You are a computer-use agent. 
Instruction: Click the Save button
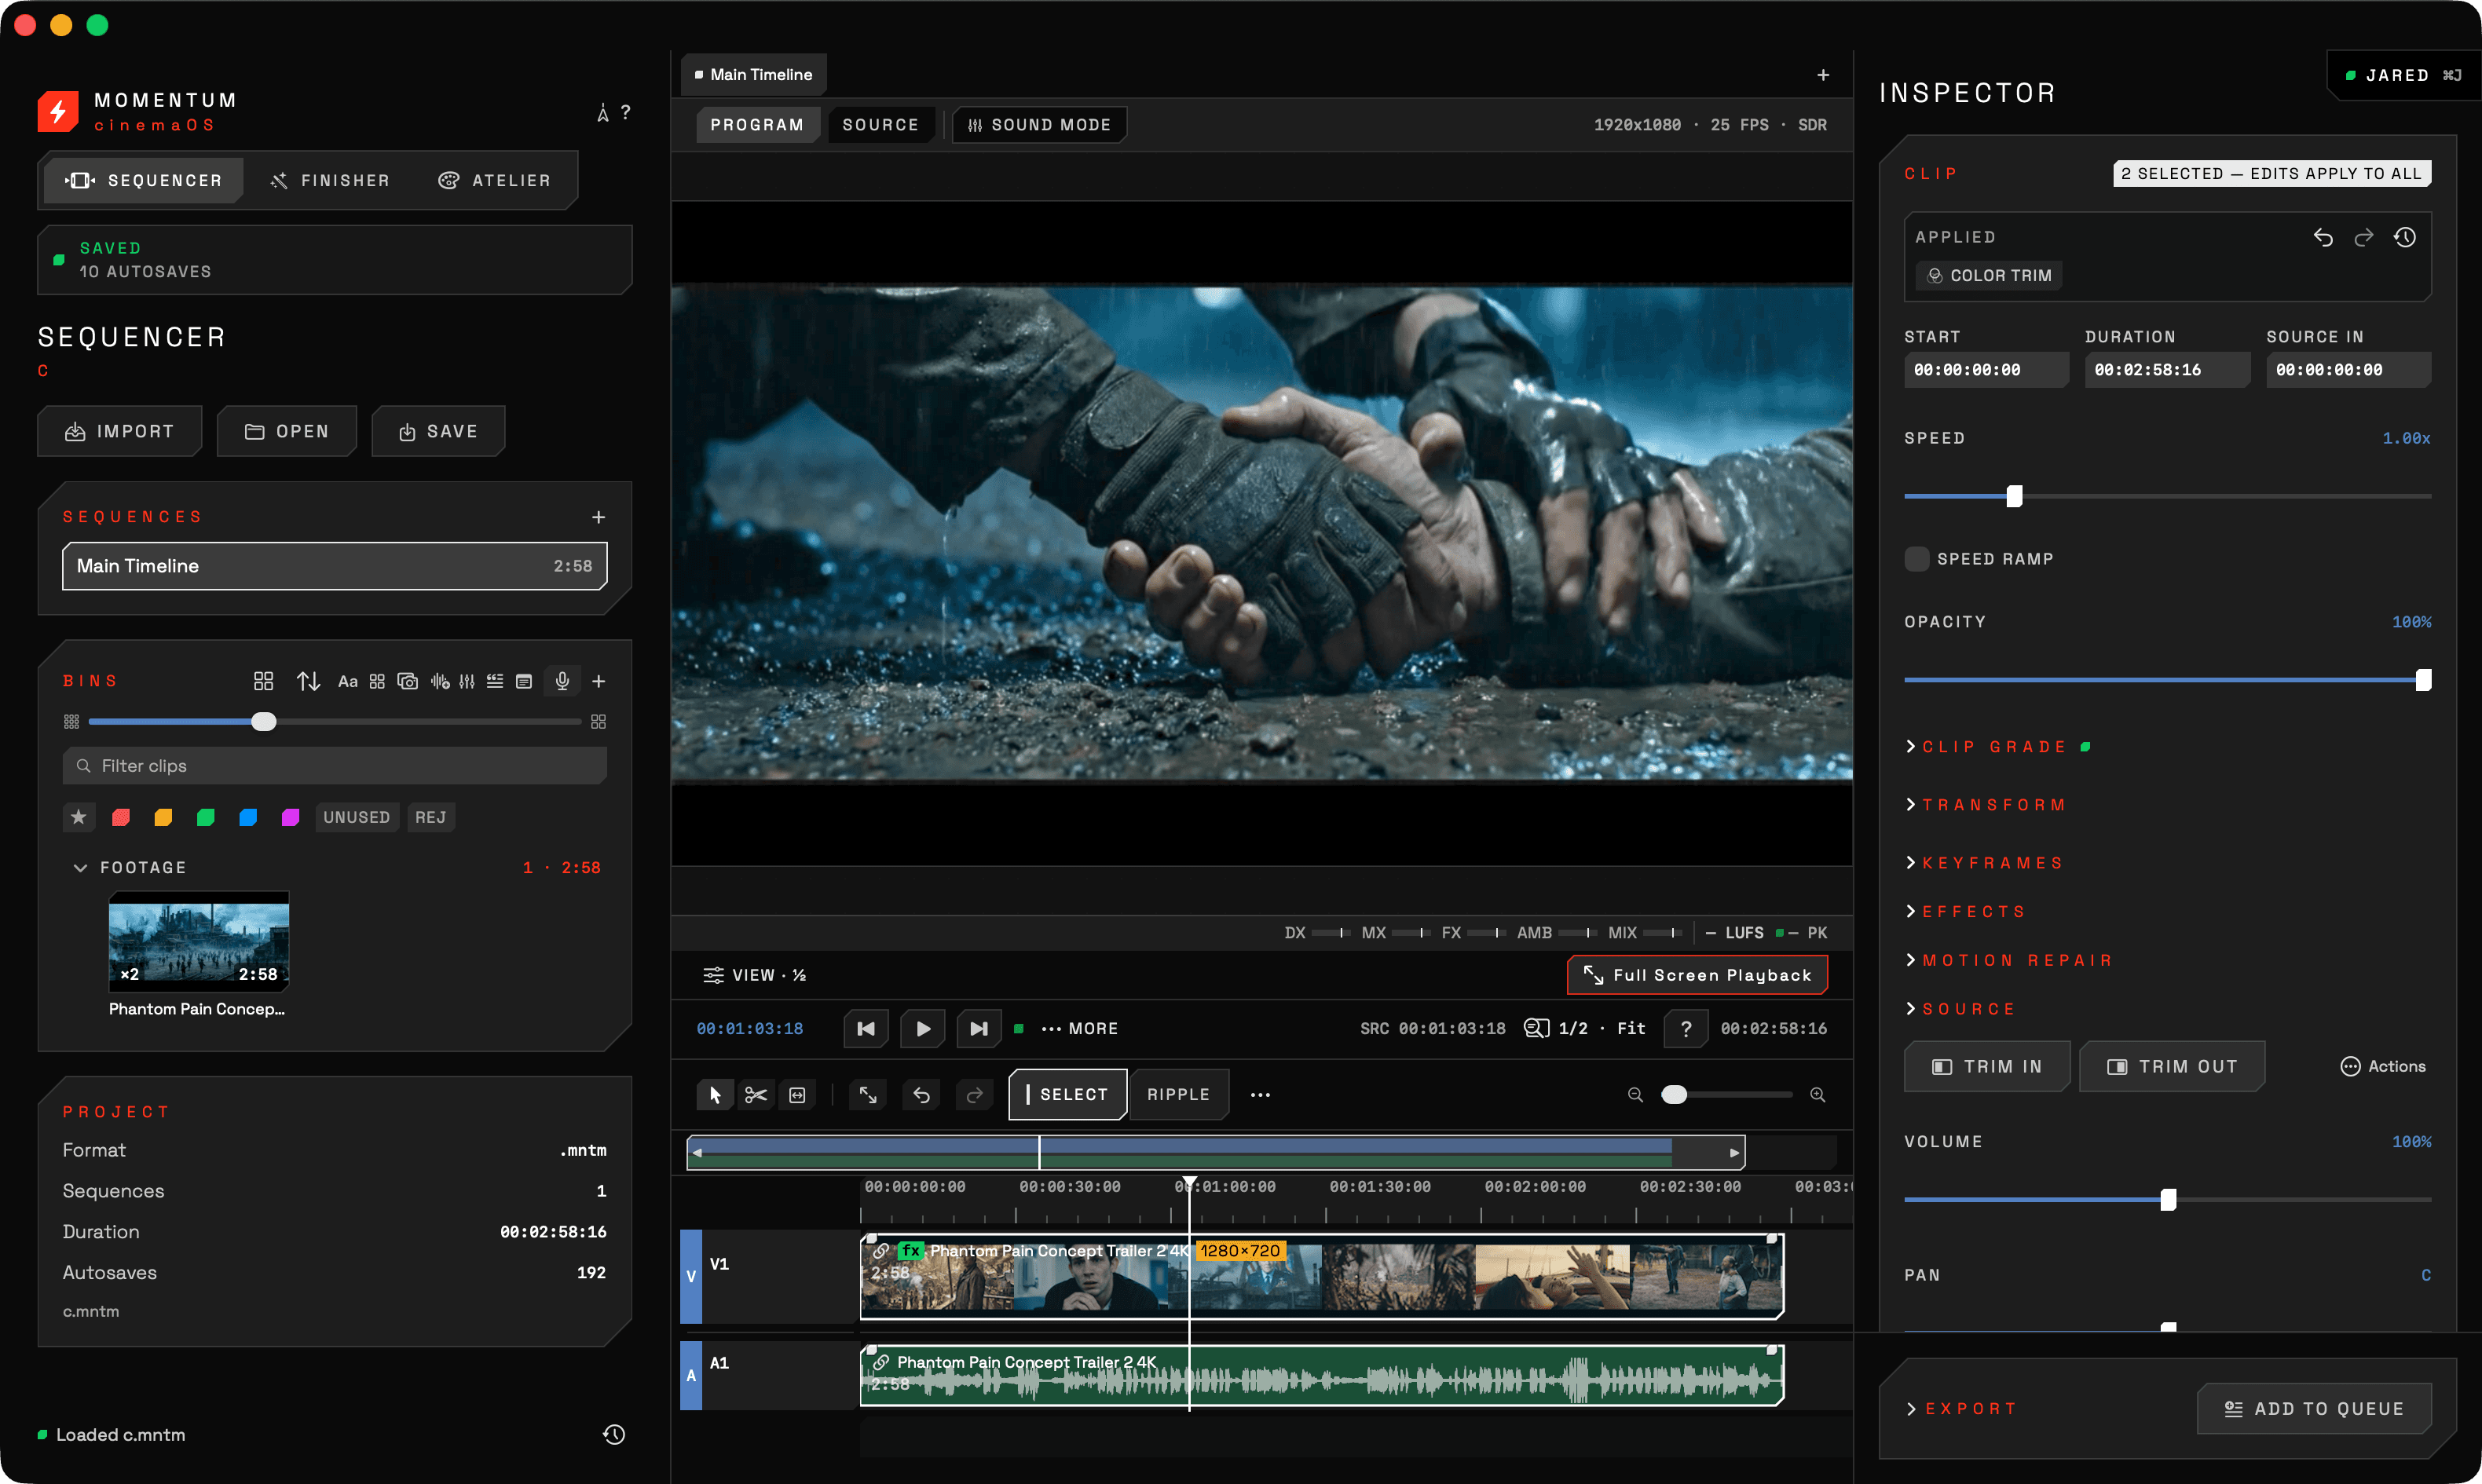[438, 431]
